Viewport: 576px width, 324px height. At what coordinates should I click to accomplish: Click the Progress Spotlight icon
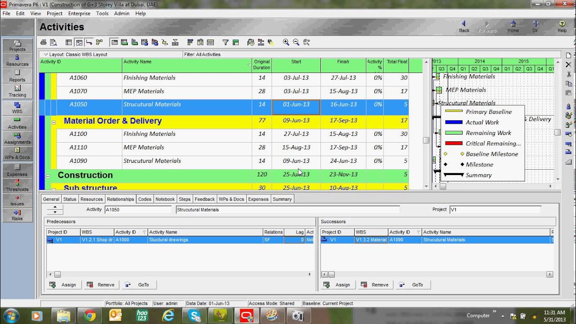[x=271, y=42]
